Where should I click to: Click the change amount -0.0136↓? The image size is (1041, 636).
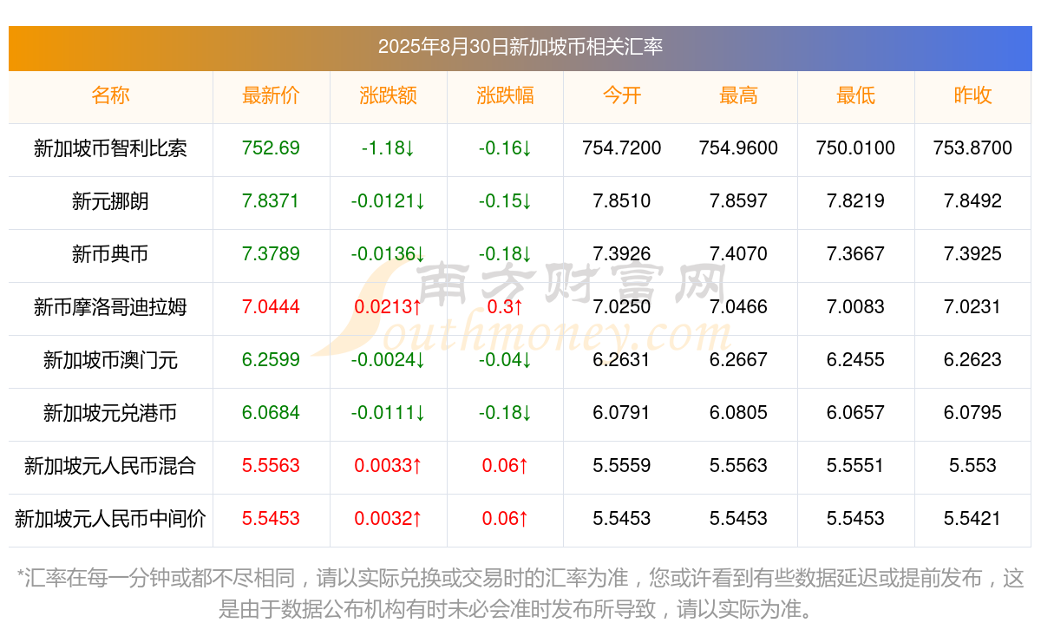pos(388,254)
